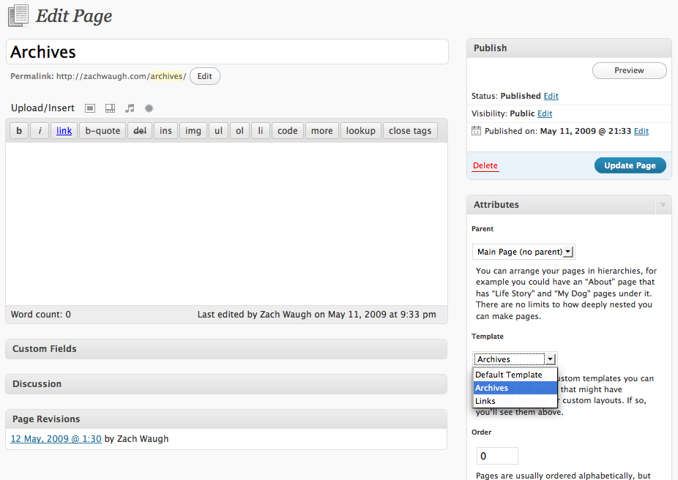Choose Links in the template list
The height and width of the screenshot is (480, 678).
(485, 401)
